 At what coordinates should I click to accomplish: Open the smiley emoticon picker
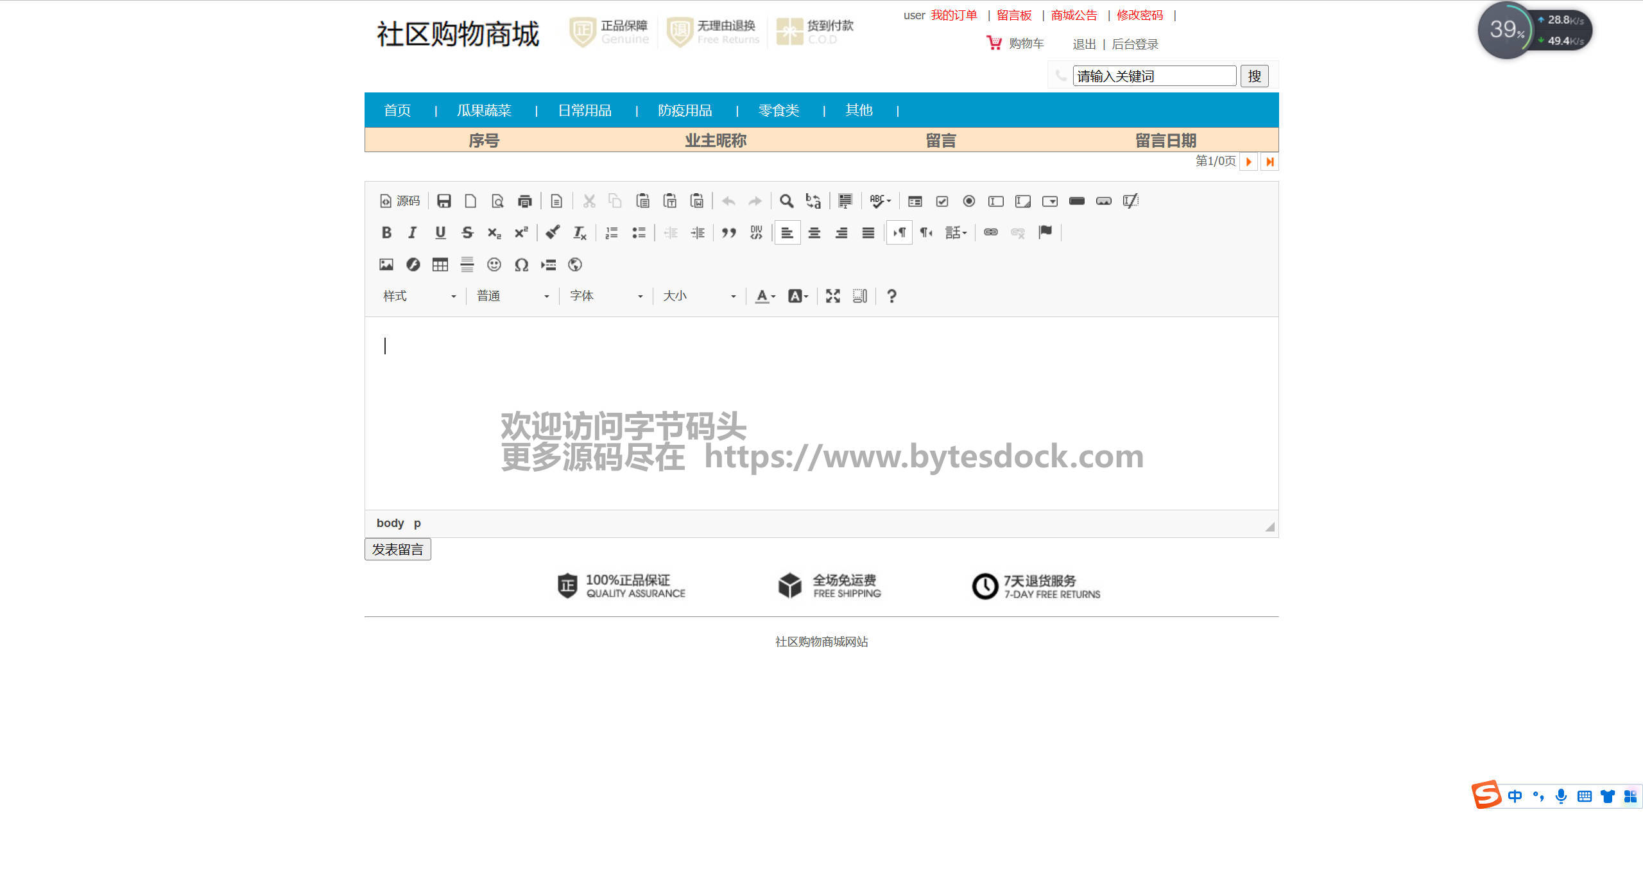tap(494, 264)
